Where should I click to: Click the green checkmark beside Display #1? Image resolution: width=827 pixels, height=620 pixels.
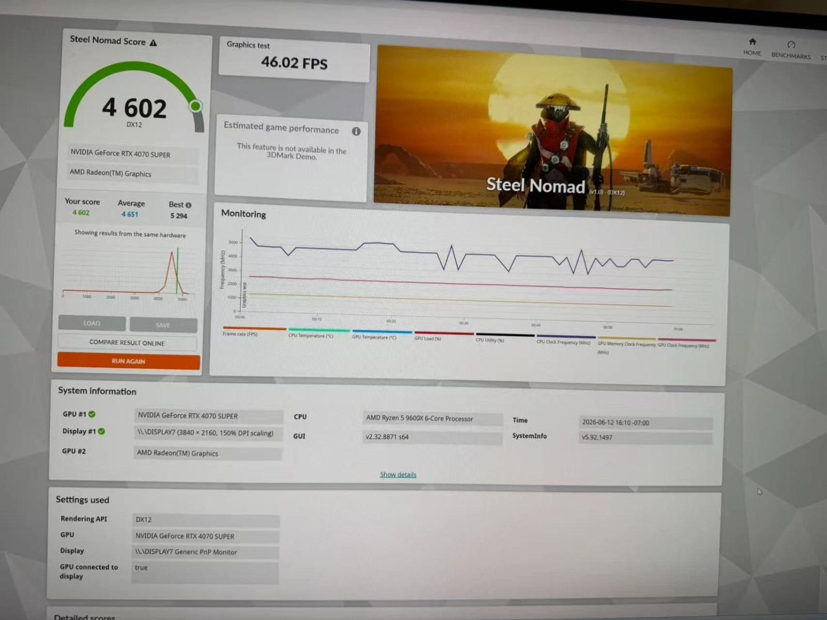[x=101, y=431]
